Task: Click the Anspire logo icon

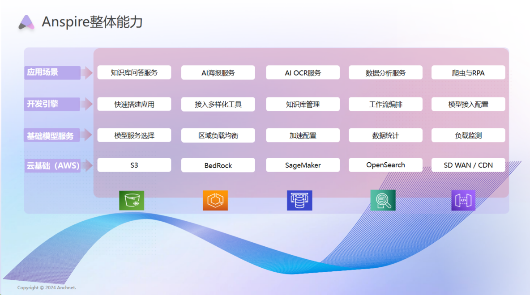Action: (26, 21)
